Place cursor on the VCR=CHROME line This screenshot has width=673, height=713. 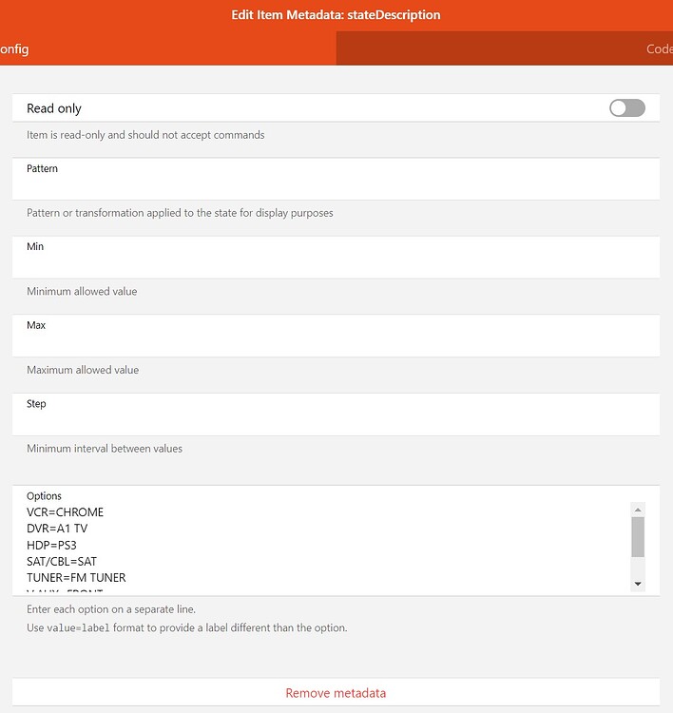66,512
